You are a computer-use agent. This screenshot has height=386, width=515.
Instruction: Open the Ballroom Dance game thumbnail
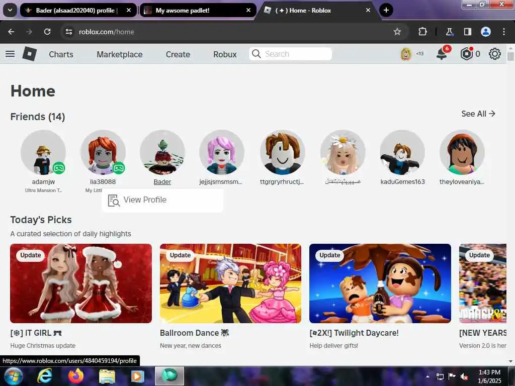[230, 283]
